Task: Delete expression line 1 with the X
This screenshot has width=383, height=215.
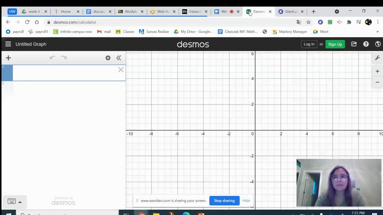Action: [x=121, y=70]
